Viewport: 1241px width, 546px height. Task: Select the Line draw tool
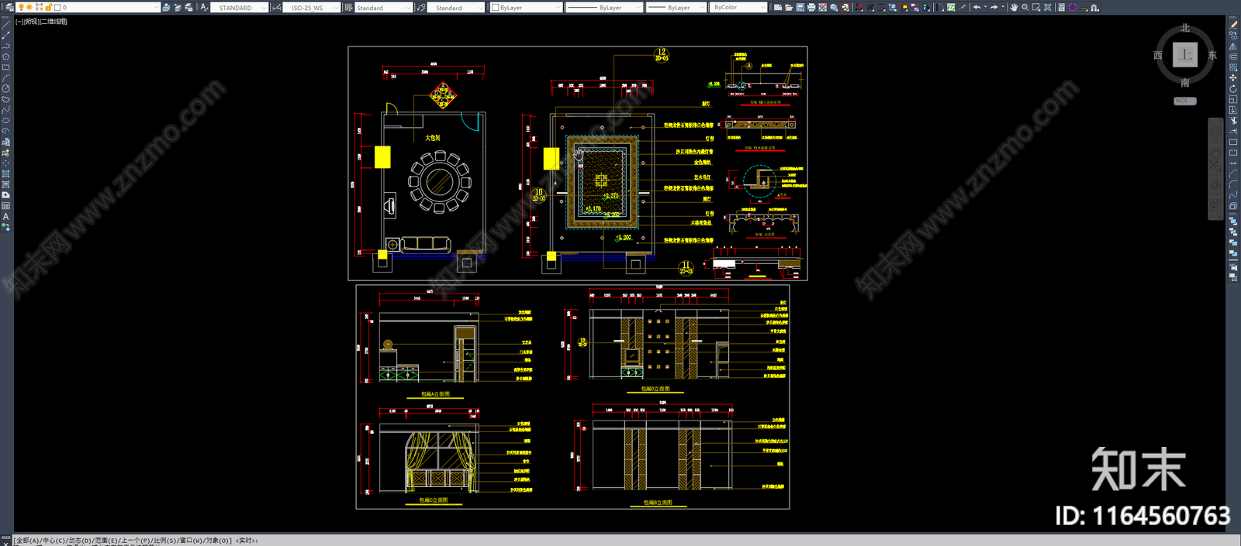[x=5, y=24]
